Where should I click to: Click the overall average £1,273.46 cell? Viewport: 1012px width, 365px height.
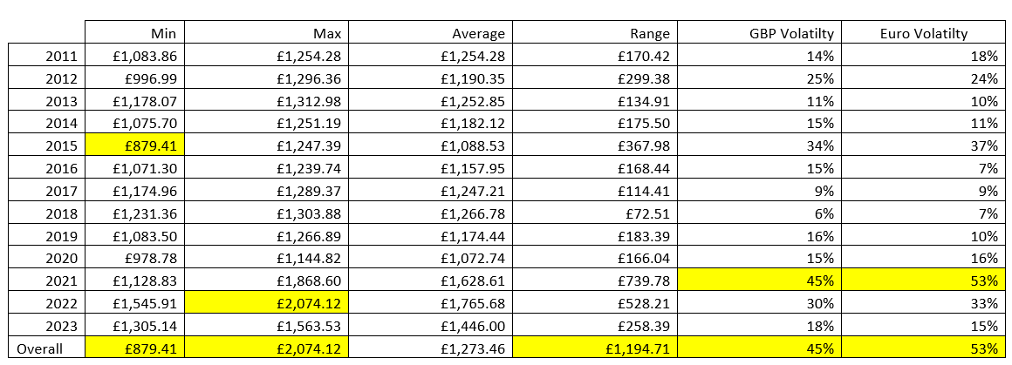point(430,348)
